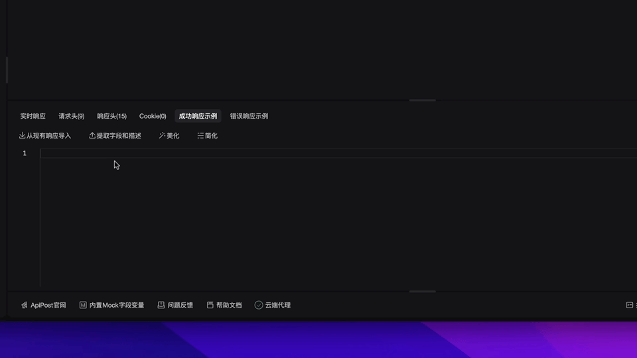Click line 1 of the response editor
Screen dimensions: 637x358
(x=338, y=153)
